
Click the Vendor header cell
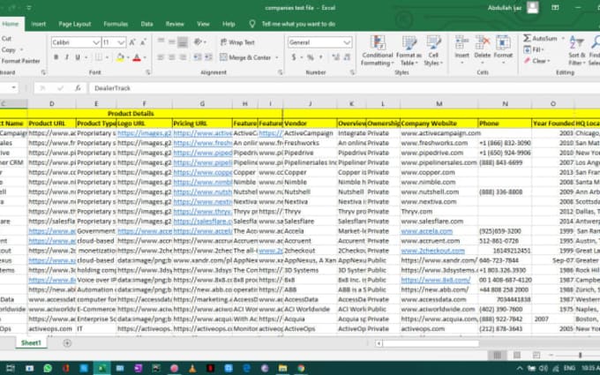pyautogui.click(x=310, y=124)
